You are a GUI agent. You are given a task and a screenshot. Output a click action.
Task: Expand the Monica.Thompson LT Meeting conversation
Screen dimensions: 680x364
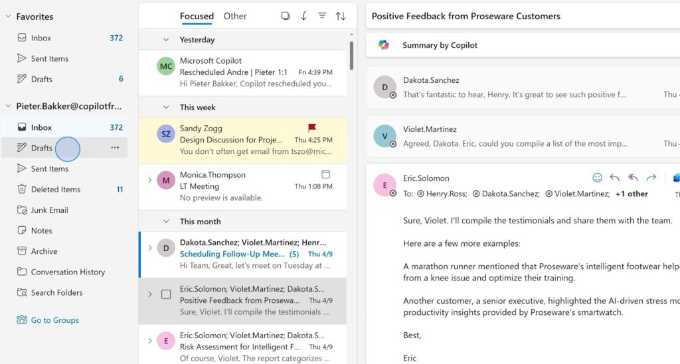coord(149,180)
